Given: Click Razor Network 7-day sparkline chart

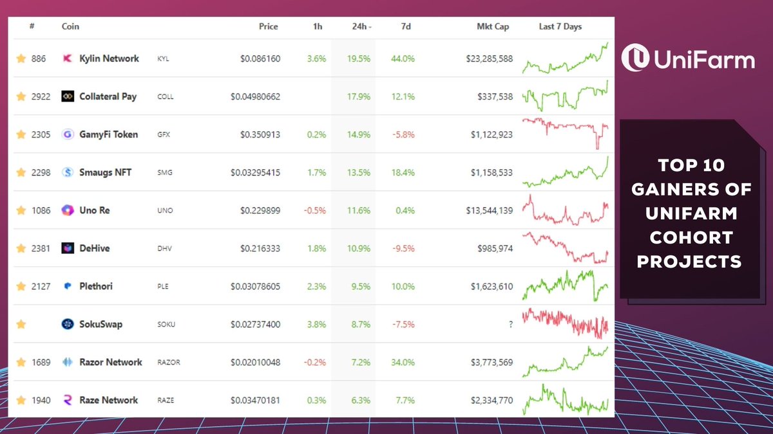Looking at the screenshot, I should click(565, 362).
